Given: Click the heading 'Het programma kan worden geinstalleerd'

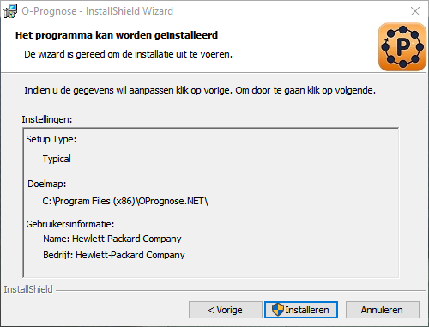Looking at the screenshot, I should tap(117, 35).
